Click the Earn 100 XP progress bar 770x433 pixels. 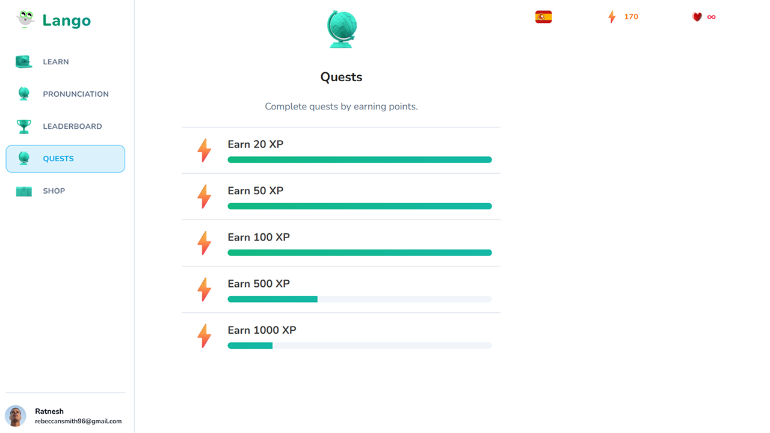pos(359,253)
